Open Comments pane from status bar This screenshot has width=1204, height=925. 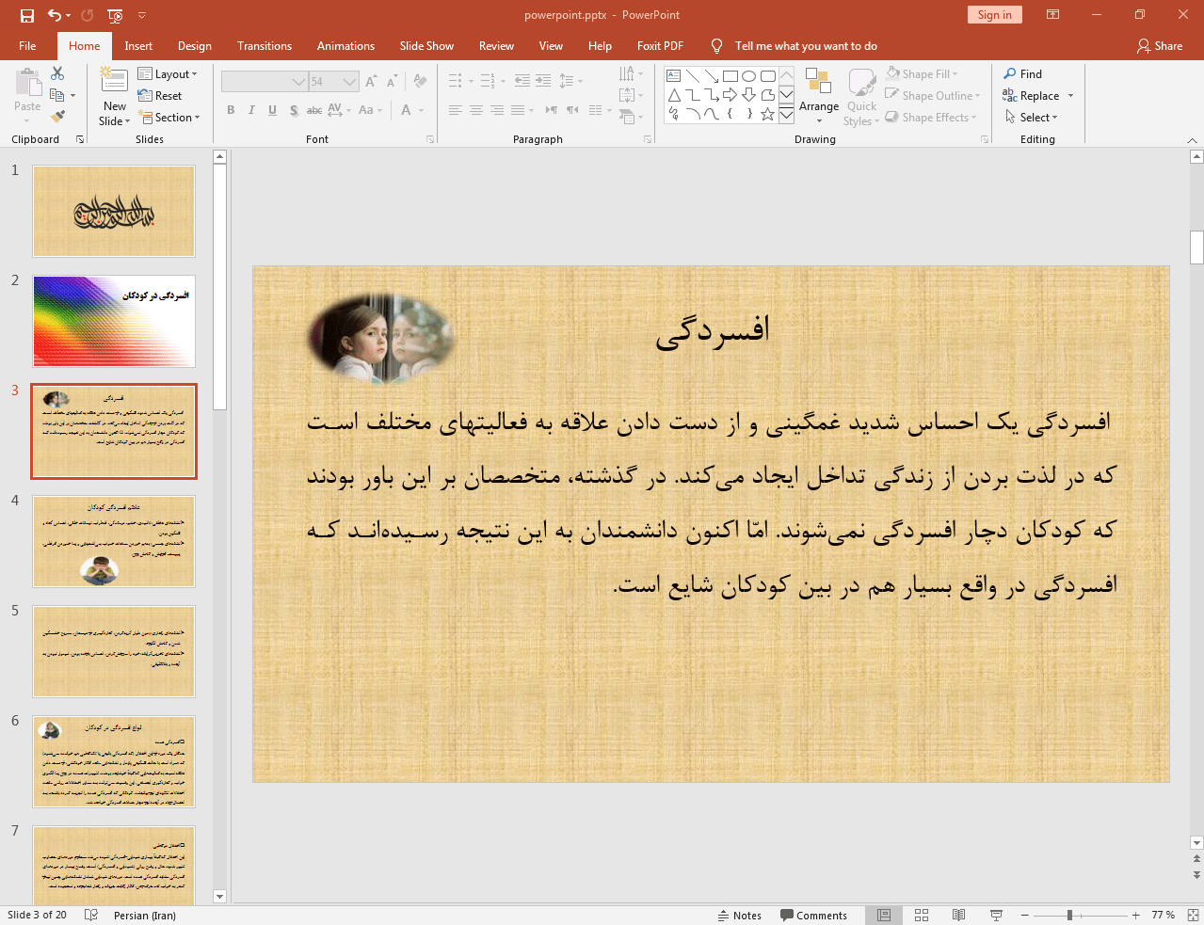pos(813,915)
